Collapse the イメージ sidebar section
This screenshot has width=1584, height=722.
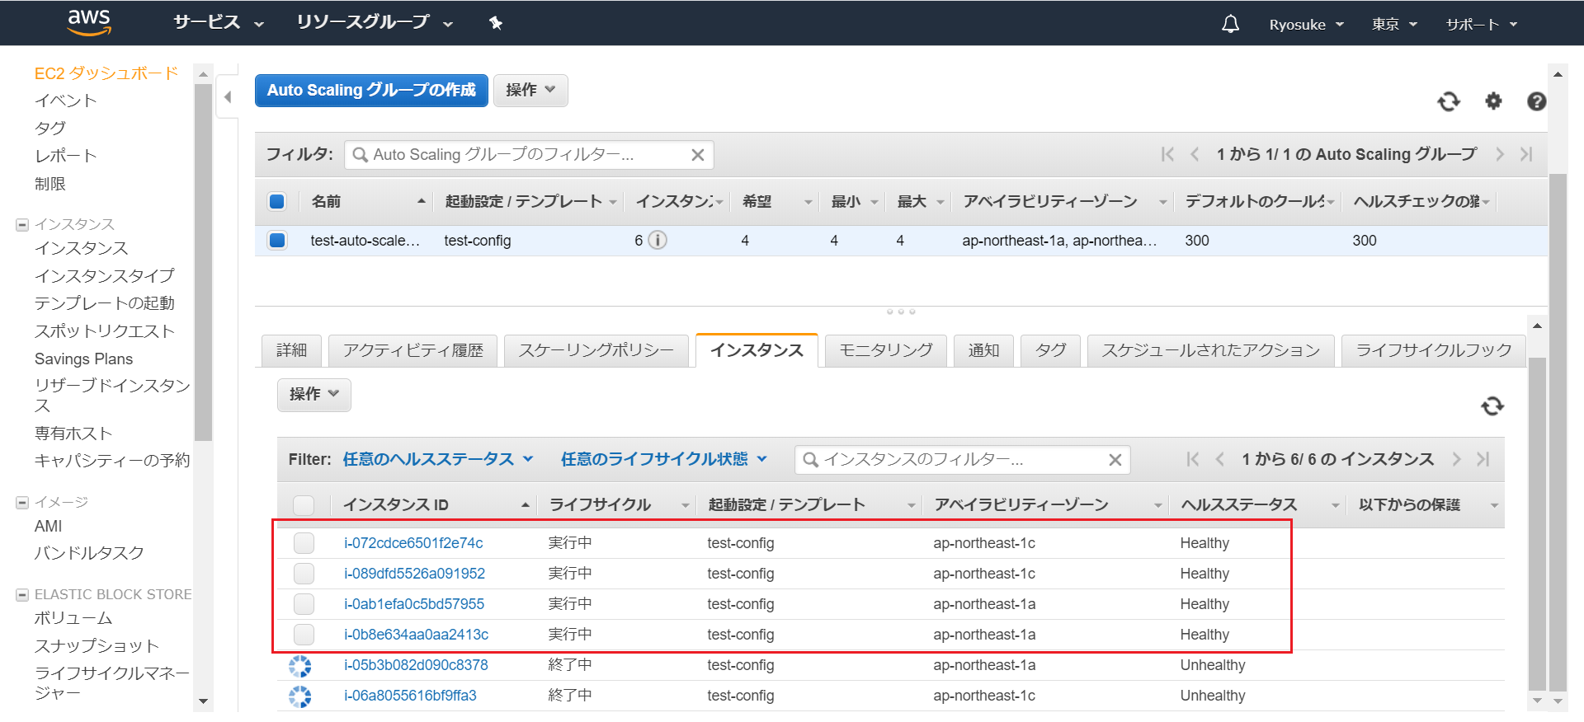point(22,502)
